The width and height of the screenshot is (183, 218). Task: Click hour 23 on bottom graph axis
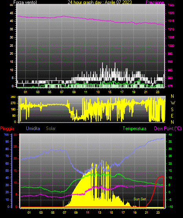pos(158,213)
